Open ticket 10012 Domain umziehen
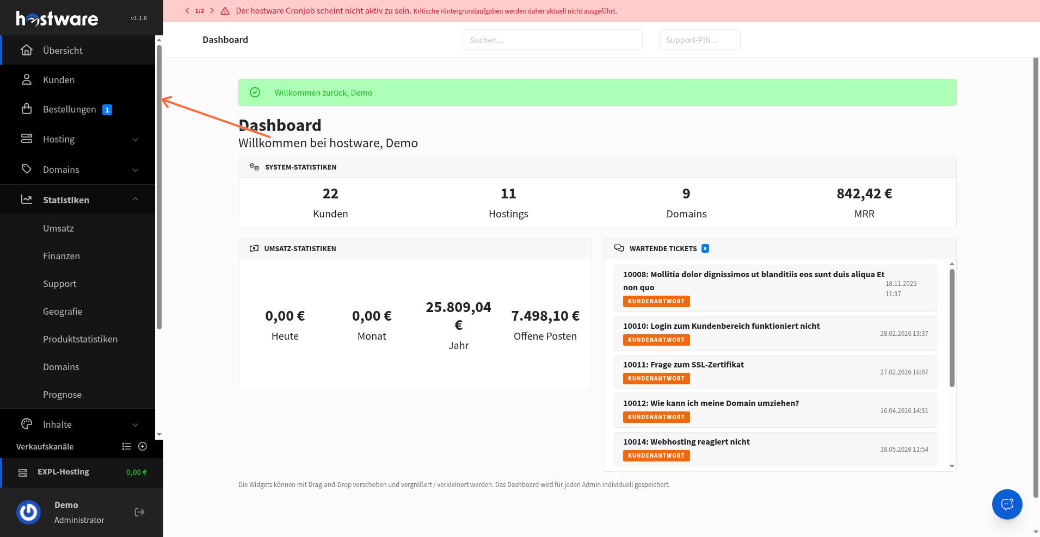1040x537 pixels. (x=776, y=410)
